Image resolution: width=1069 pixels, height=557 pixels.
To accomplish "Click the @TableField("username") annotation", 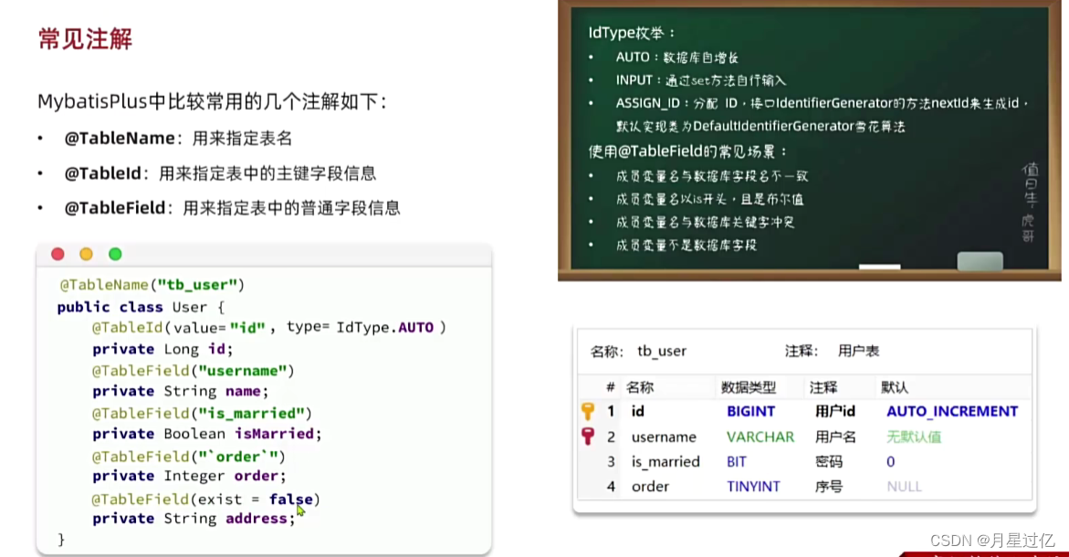I will click(193, 371).
